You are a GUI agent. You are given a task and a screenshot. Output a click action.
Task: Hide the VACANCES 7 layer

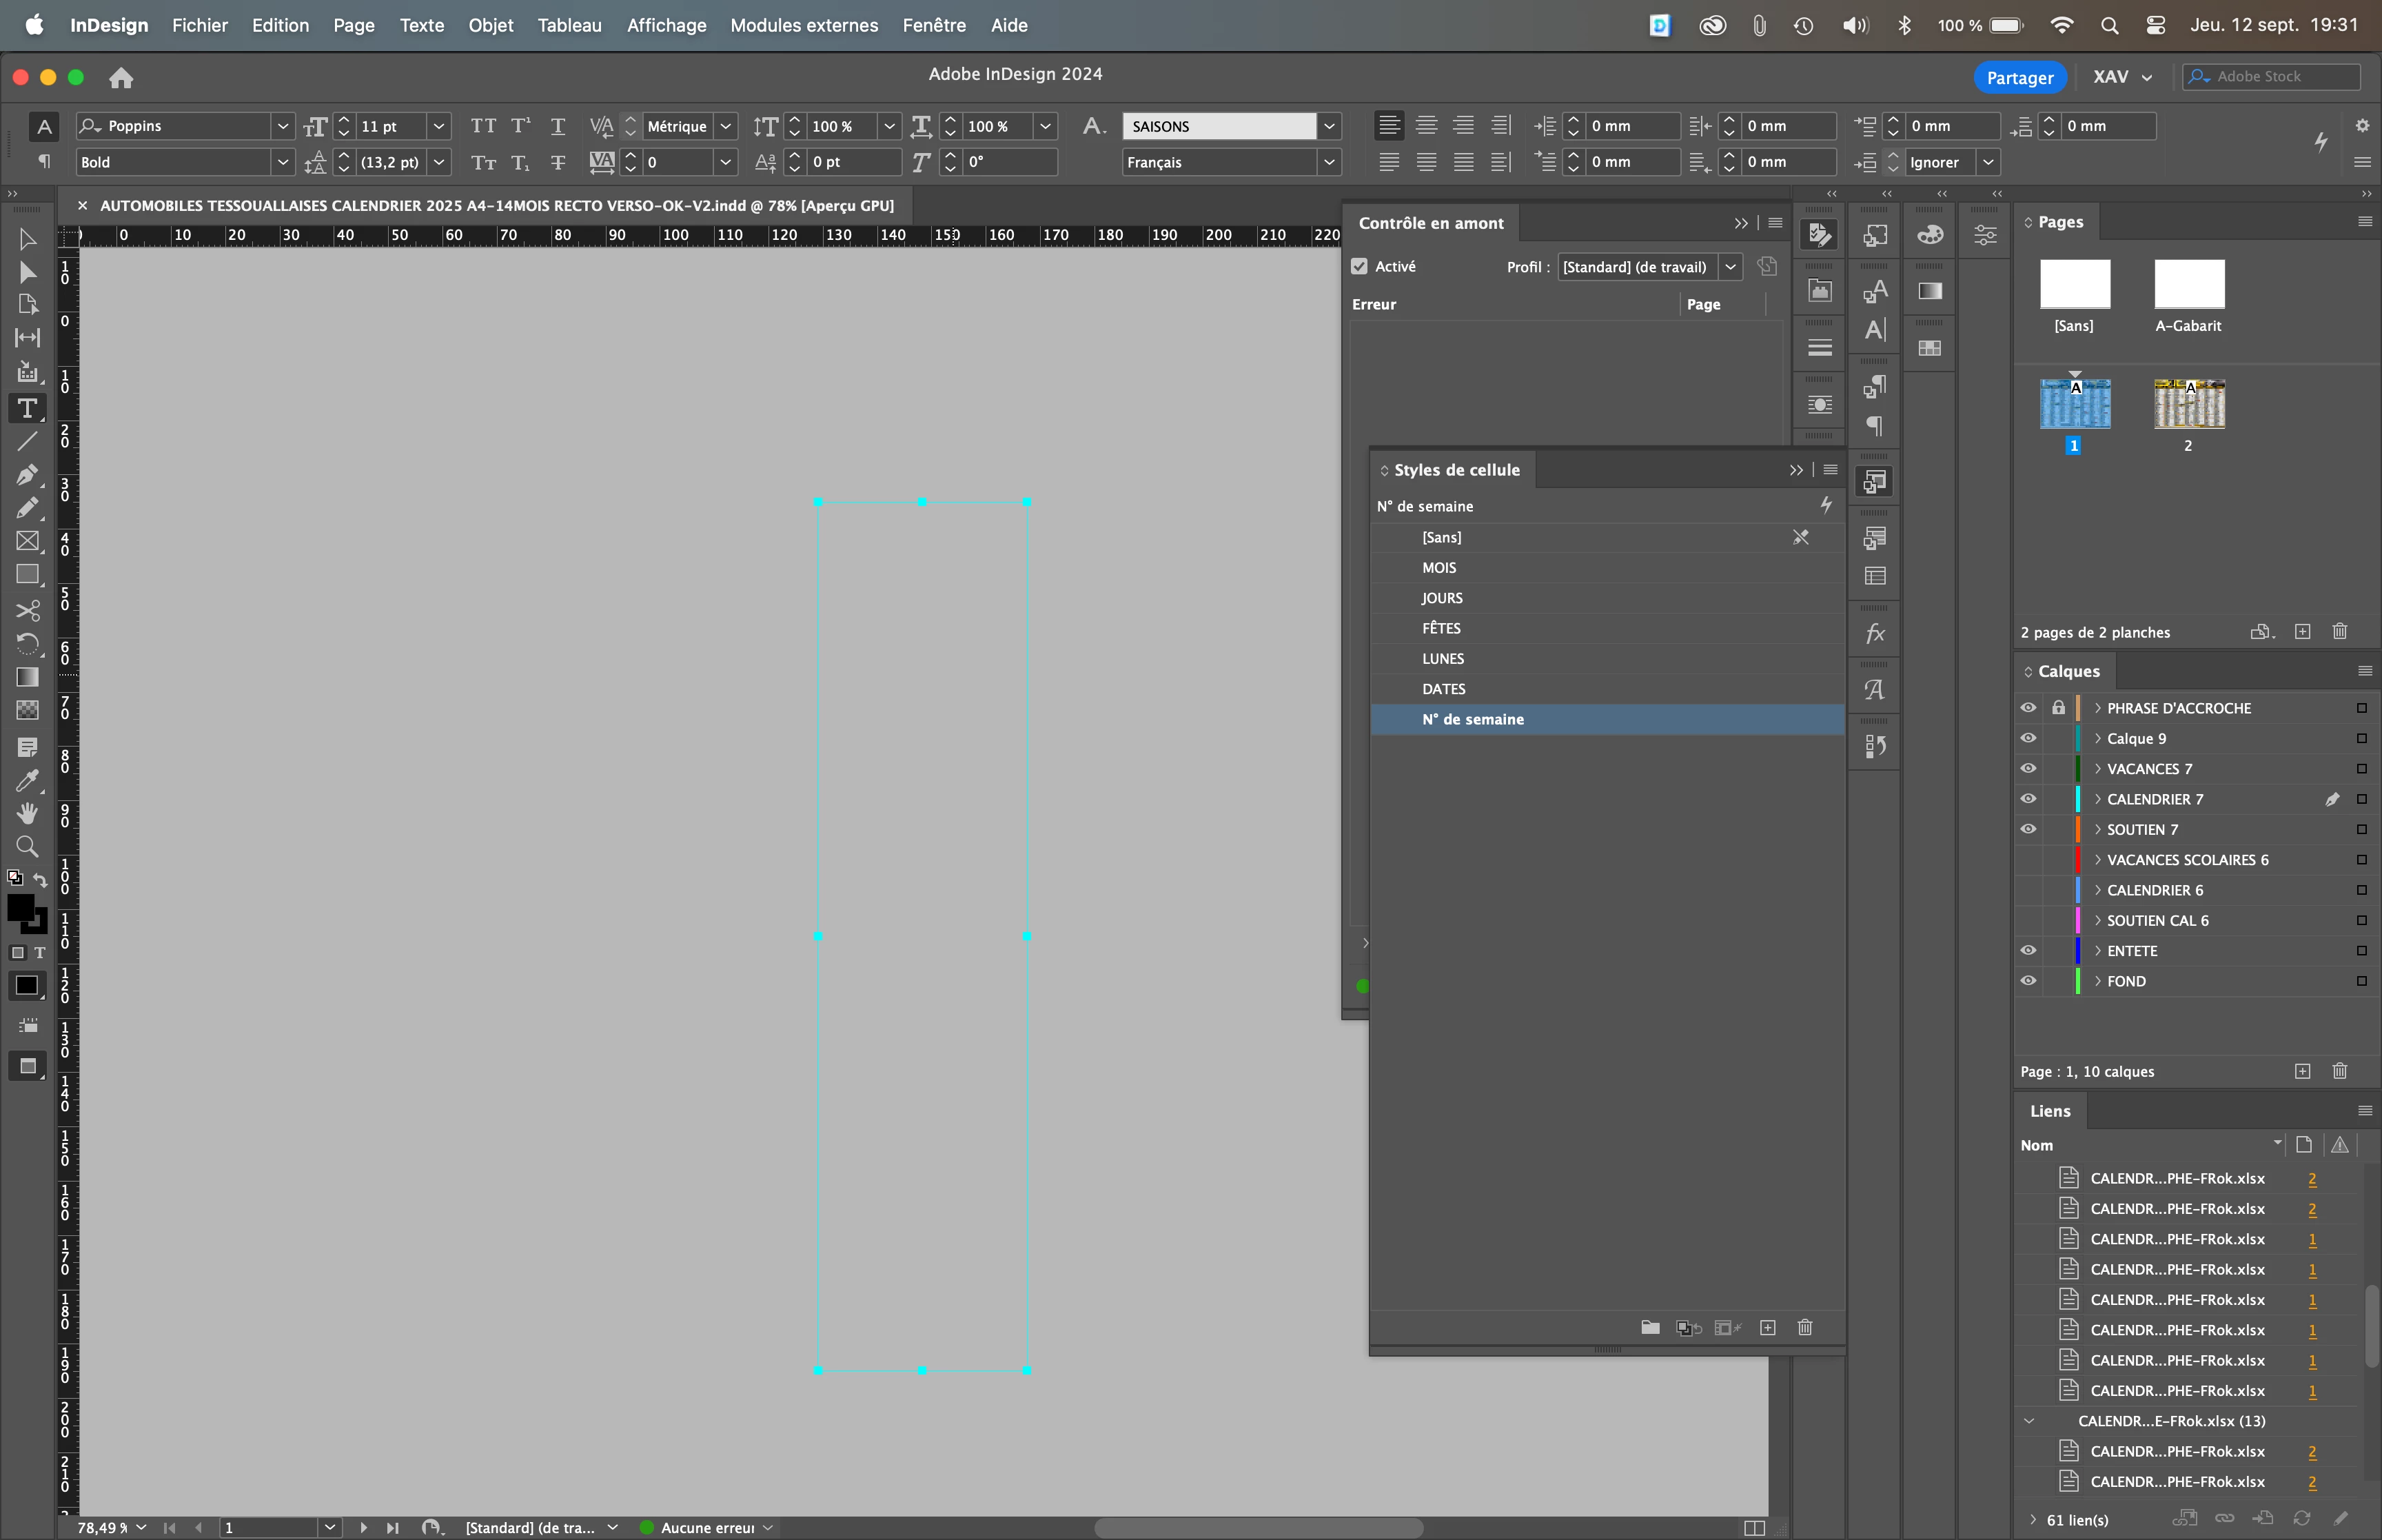coord(2027,768)
